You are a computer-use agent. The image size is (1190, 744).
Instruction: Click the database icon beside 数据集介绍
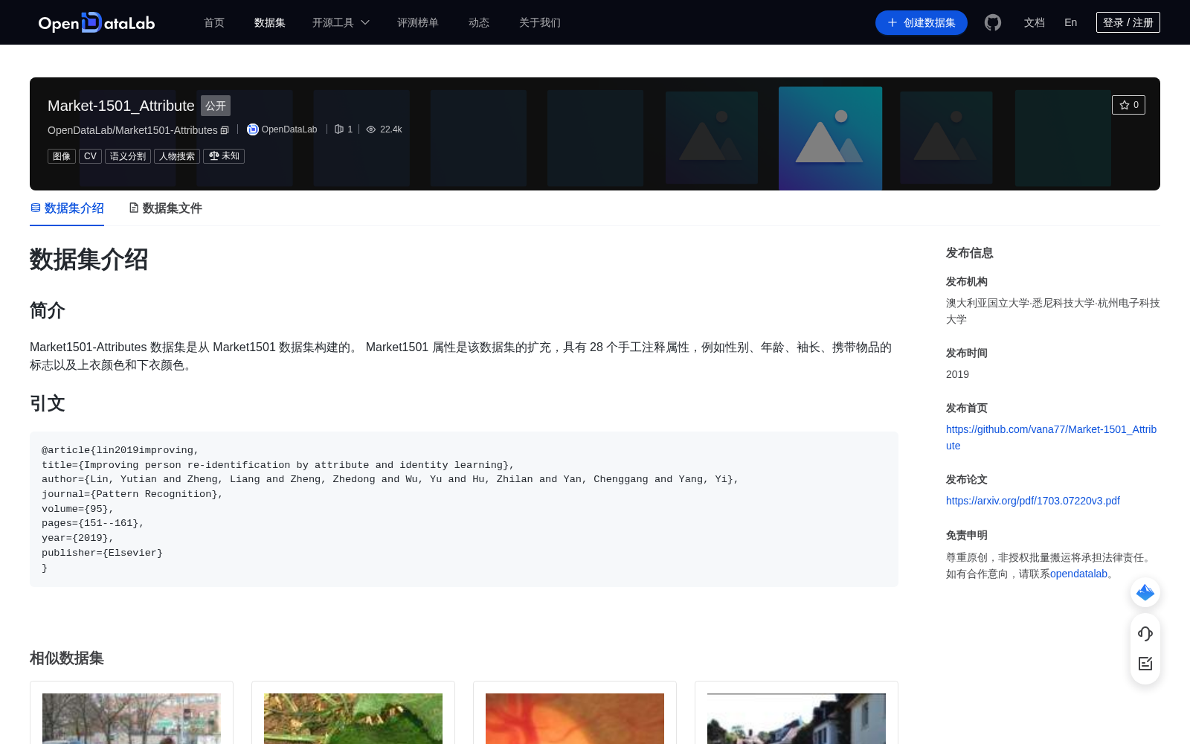tap(35, 208)
